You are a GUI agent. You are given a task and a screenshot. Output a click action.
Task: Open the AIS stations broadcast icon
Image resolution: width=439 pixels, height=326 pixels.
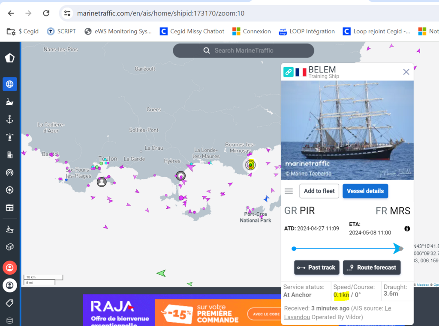click(x=10, y=172)
